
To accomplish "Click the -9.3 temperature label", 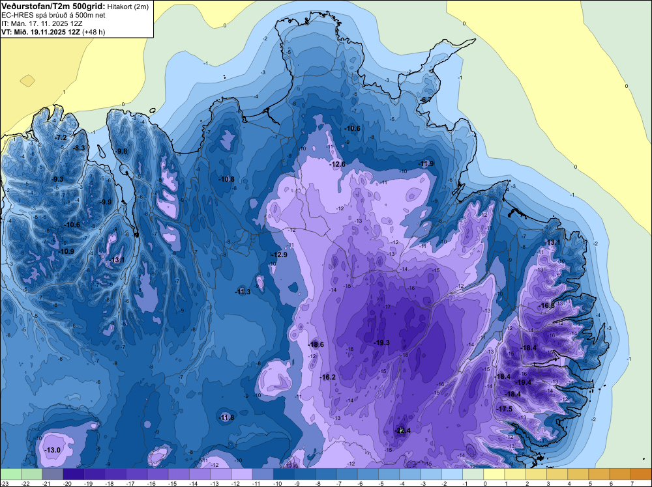I will 57,179.
